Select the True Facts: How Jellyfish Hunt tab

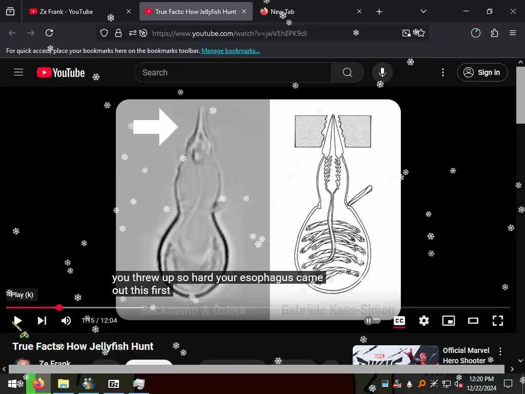point(196,11)
